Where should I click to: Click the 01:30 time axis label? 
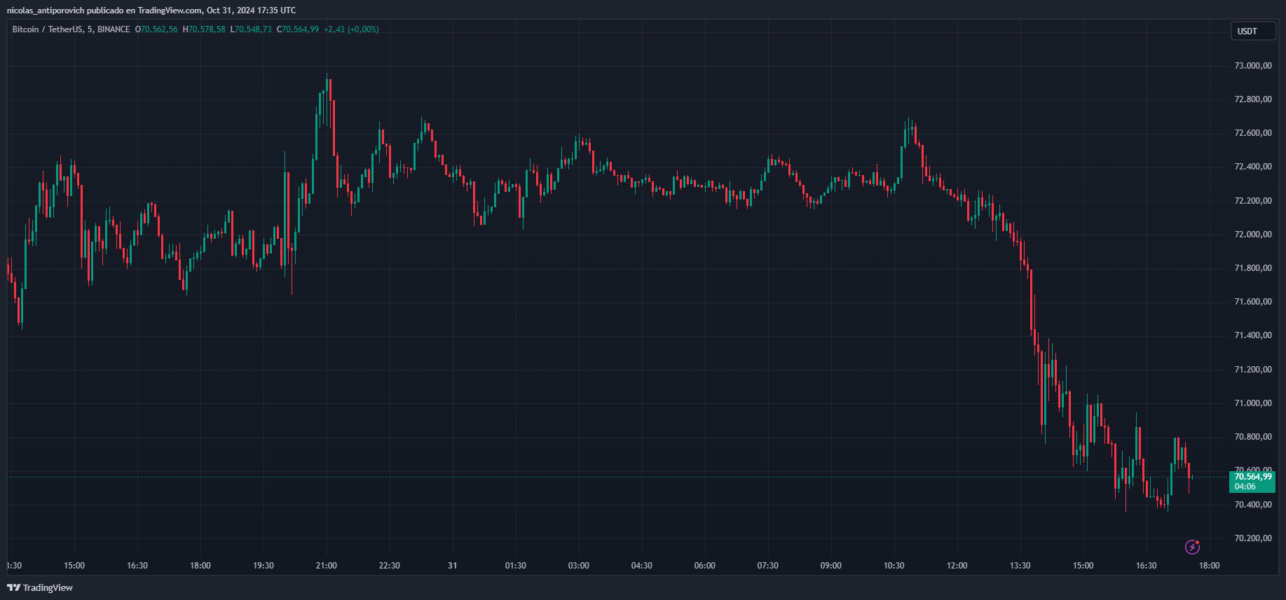[x=516, y=566]
